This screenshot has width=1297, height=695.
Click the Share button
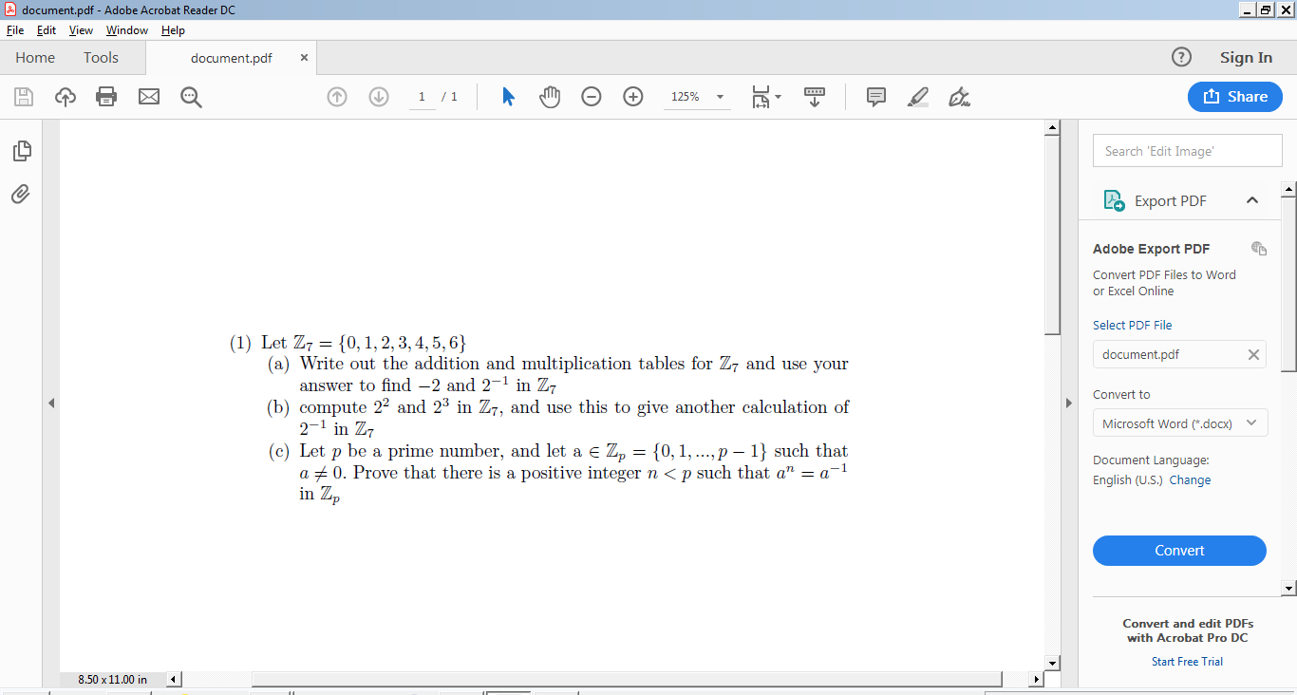1234,96
